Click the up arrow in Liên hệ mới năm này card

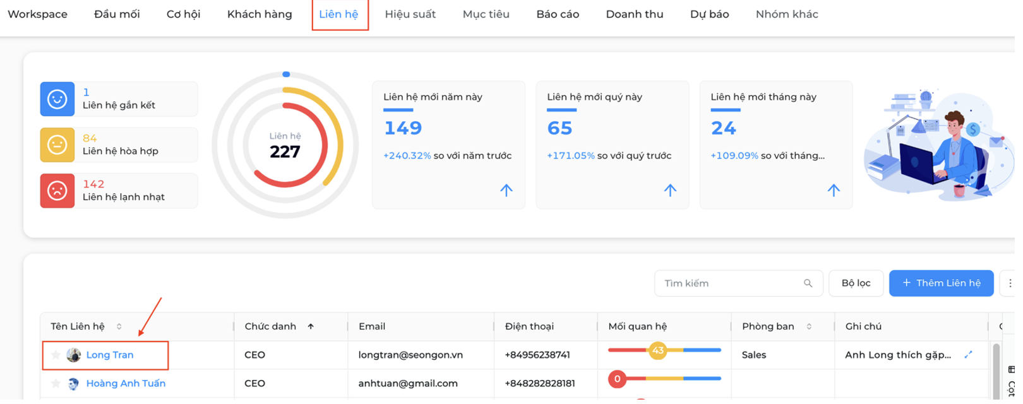[506, 190]
